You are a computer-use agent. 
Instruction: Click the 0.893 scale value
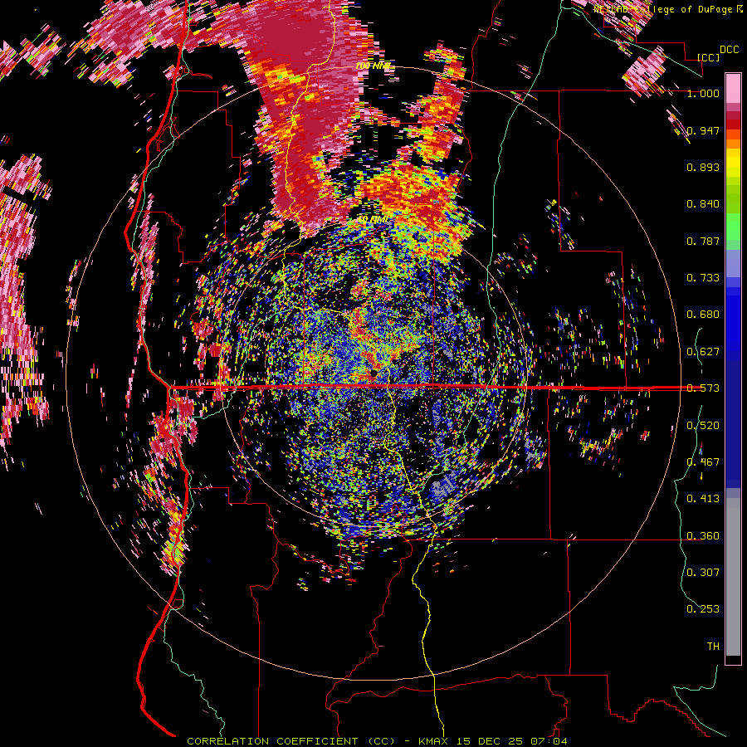tap(703, 167)
